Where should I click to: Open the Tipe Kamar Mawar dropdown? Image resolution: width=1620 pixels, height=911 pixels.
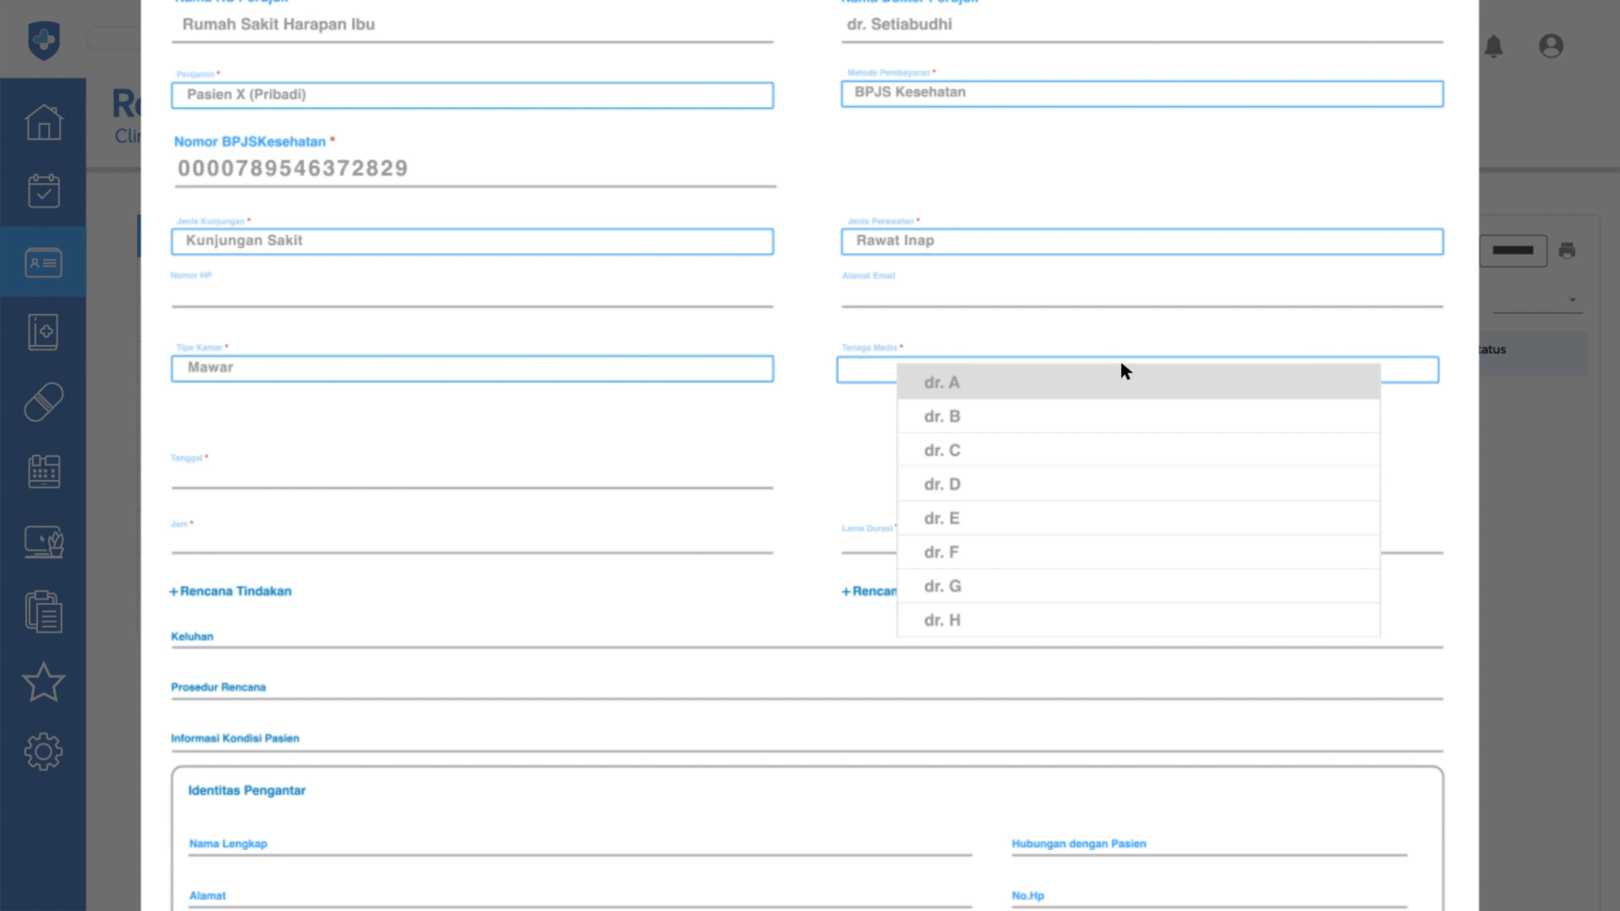[472, 368]
